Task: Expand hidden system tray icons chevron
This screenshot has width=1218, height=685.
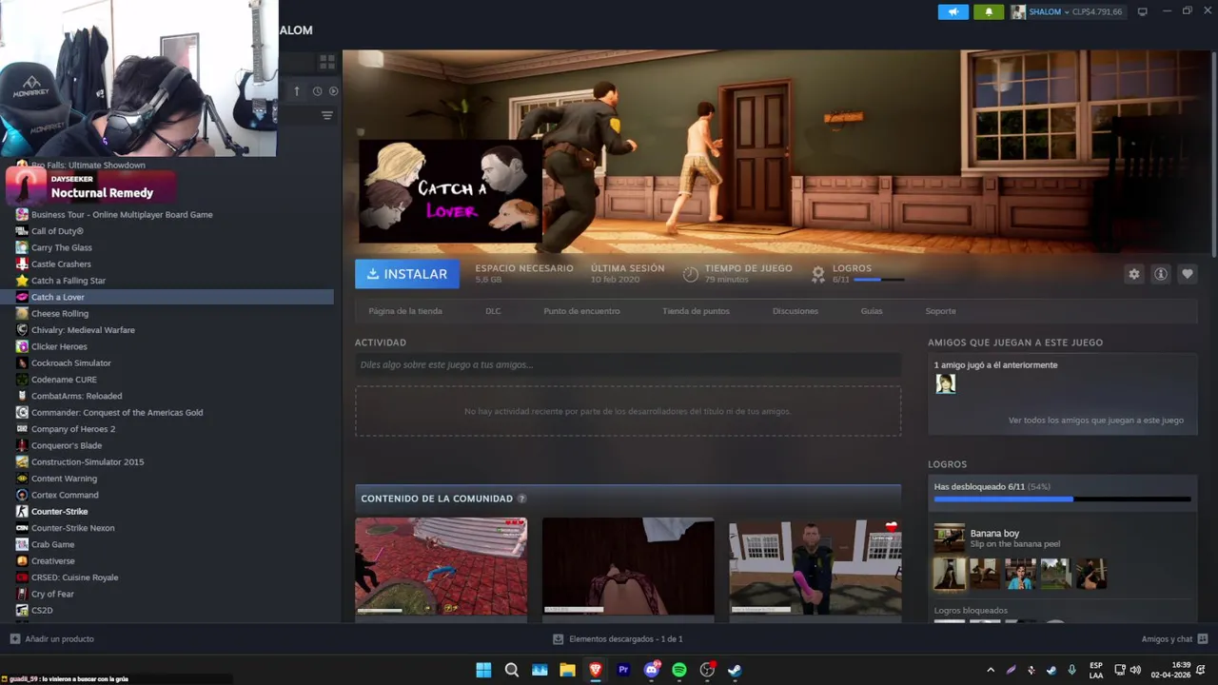Action: (991, 670)
